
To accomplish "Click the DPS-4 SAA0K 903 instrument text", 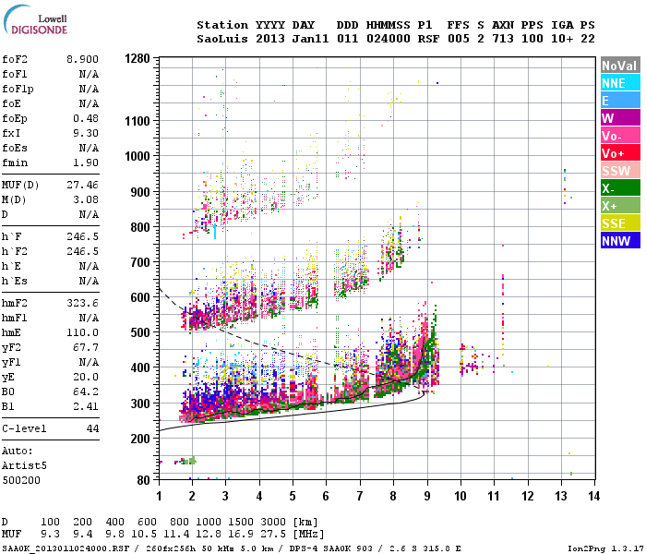I will coord(331,548).
